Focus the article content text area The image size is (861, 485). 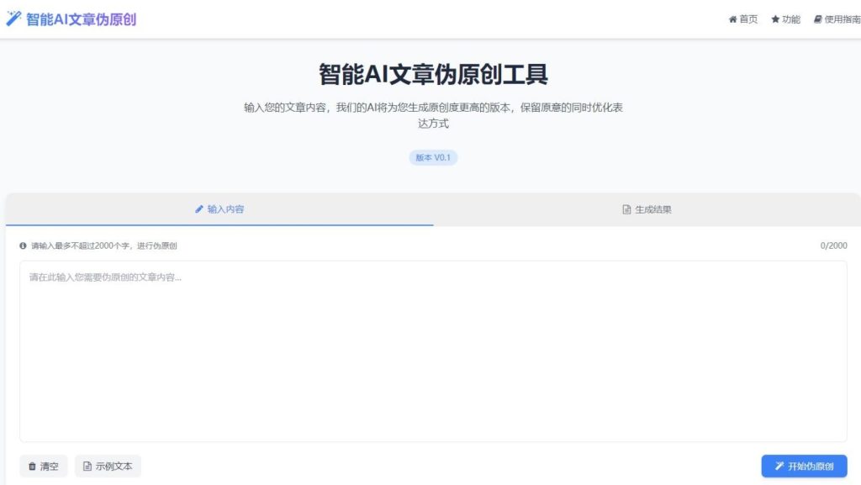[x=433, y=351]
